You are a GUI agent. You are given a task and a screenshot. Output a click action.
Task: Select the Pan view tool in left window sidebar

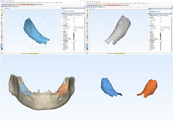click(x=2, y=25)
